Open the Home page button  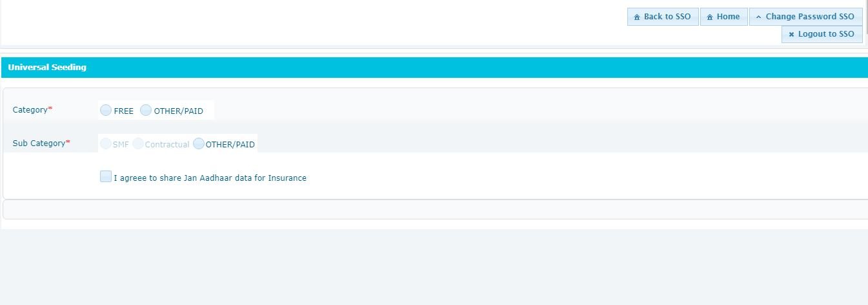(728, 17)
